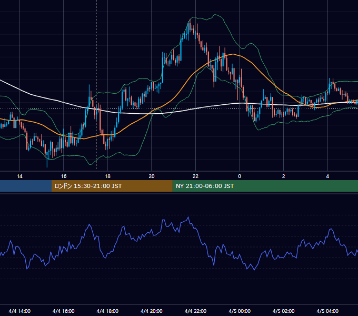Click the 4/4 16:00 label on oscillator axis

pyautogui.click(x=64, y=311)
